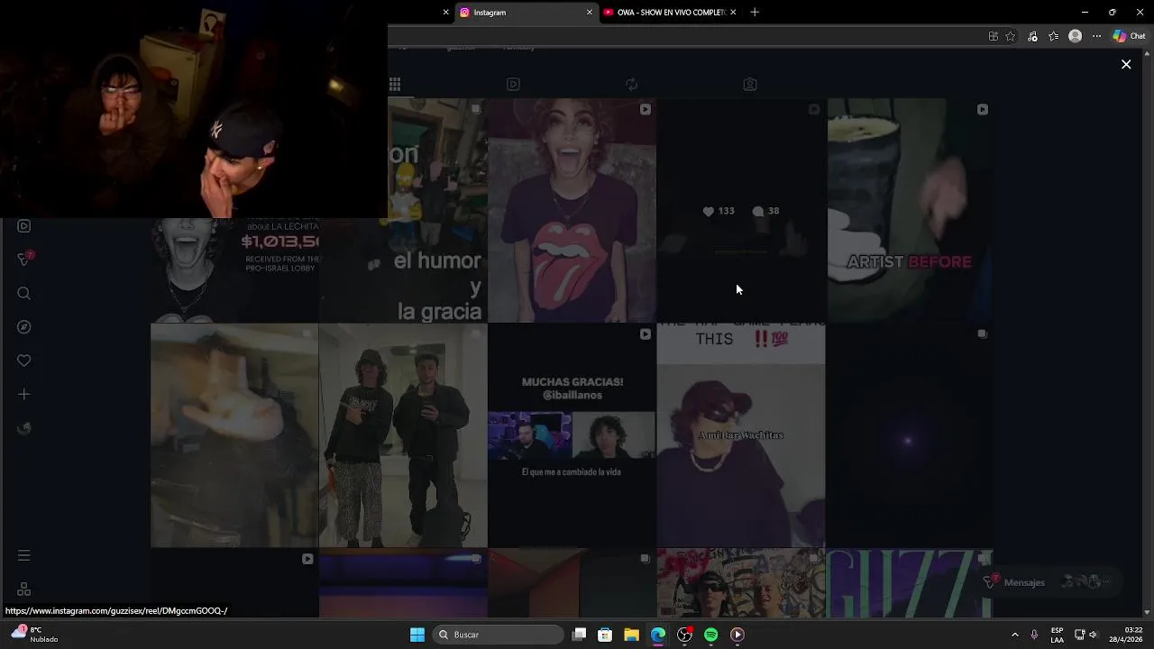Screen dimensions: 1154x649
Task: Open the 'A mui bar Wachitas' post
Action: [741, 435]
